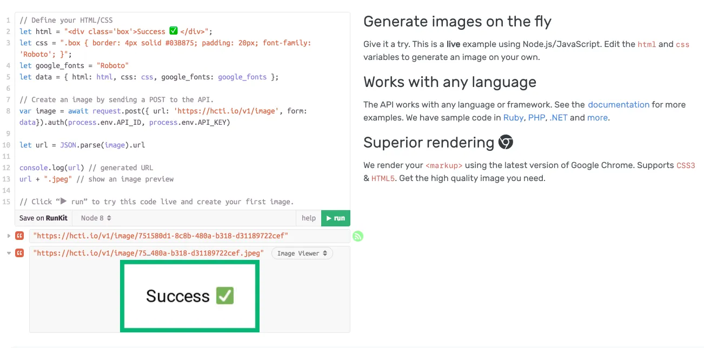
Task: Open the Image Viewer dropdown
Action: pos(302,253)
